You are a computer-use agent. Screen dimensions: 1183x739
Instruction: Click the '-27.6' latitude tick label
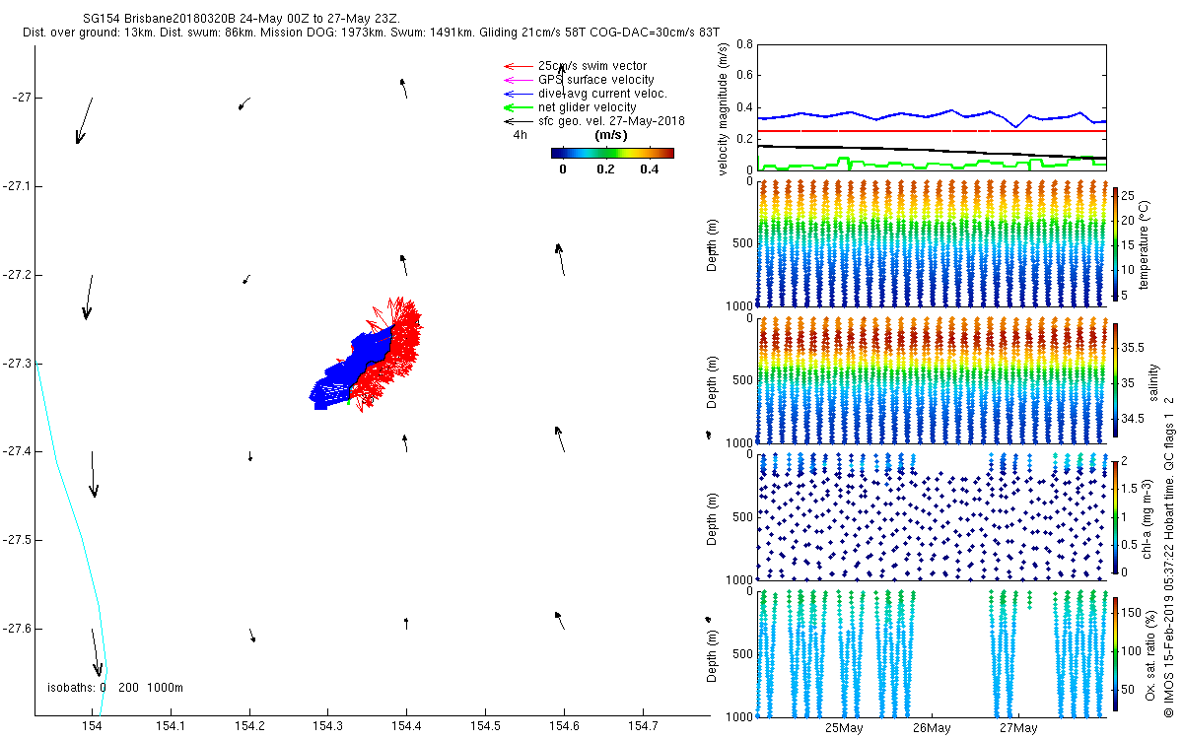17,629
